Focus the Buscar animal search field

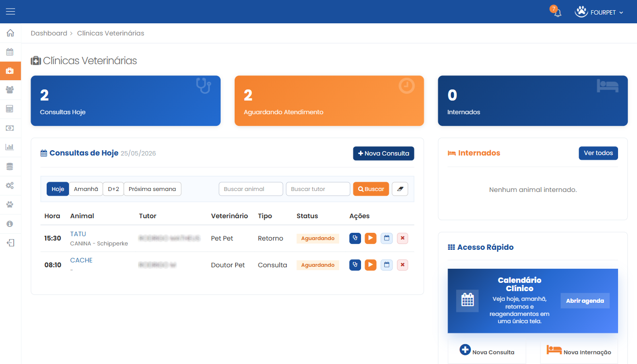tap(251, 189)
